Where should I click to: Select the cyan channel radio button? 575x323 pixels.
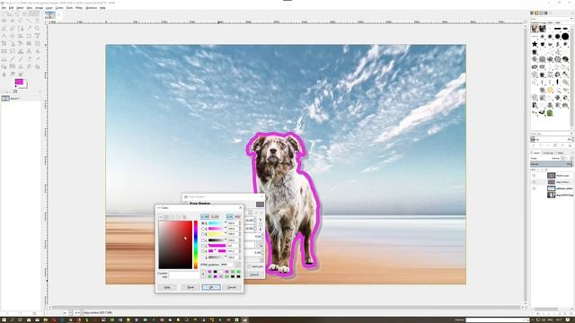coord(203,223)
